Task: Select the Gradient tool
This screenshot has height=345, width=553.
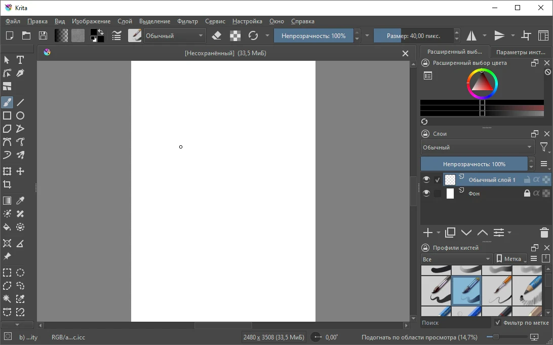Action: point(7,201)
